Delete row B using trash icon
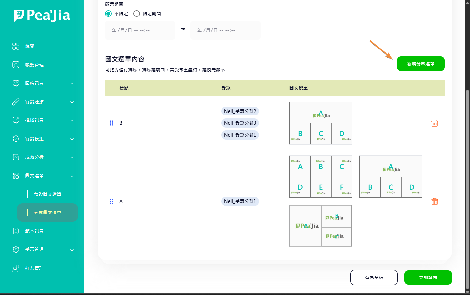This screenshot has height=295, width=470. coord(434,123)
